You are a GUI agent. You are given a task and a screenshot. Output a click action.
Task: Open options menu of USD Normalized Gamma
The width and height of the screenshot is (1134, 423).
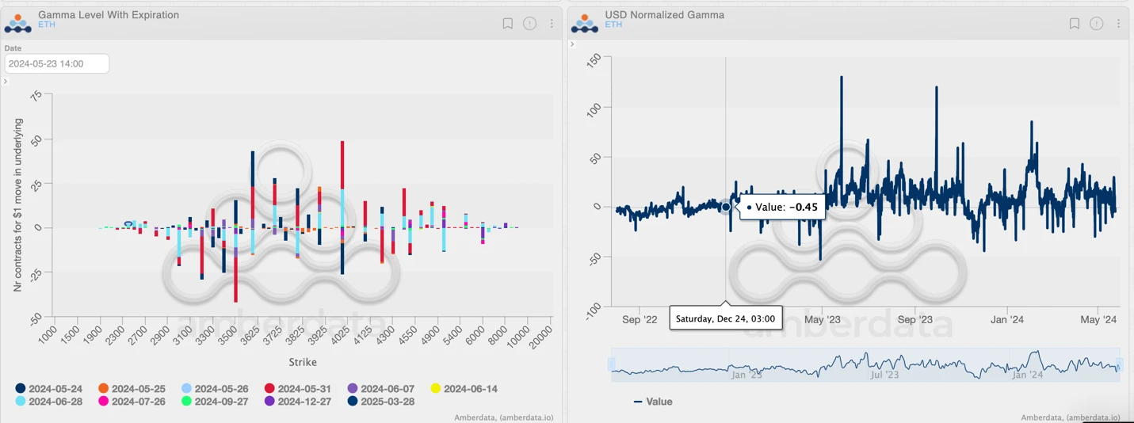[1118, 24]
